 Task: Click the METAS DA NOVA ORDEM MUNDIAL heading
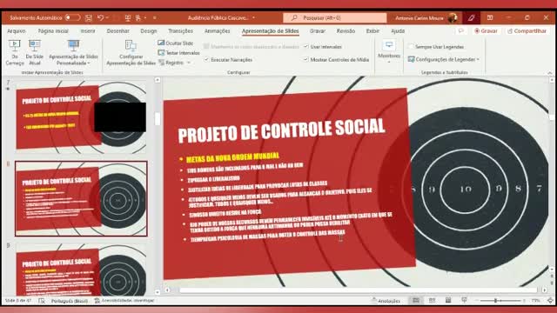point(232,157)
